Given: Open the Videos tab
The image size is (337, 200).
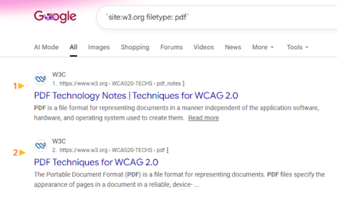Looking at the screenshot, I should 203,47.
